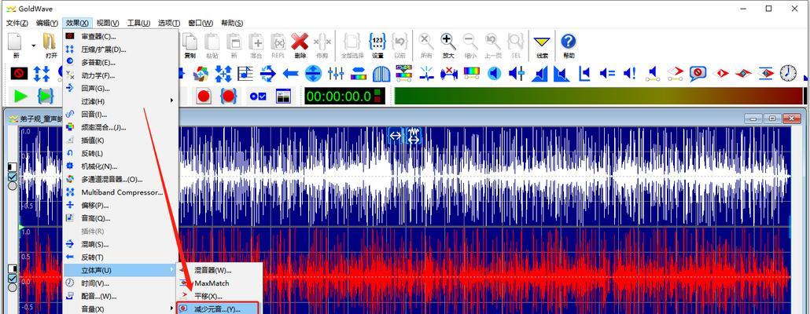This screenshot has width=810, height=314.
Task: Choose 平移(X)... in stereo submenu
Action: 219,297
